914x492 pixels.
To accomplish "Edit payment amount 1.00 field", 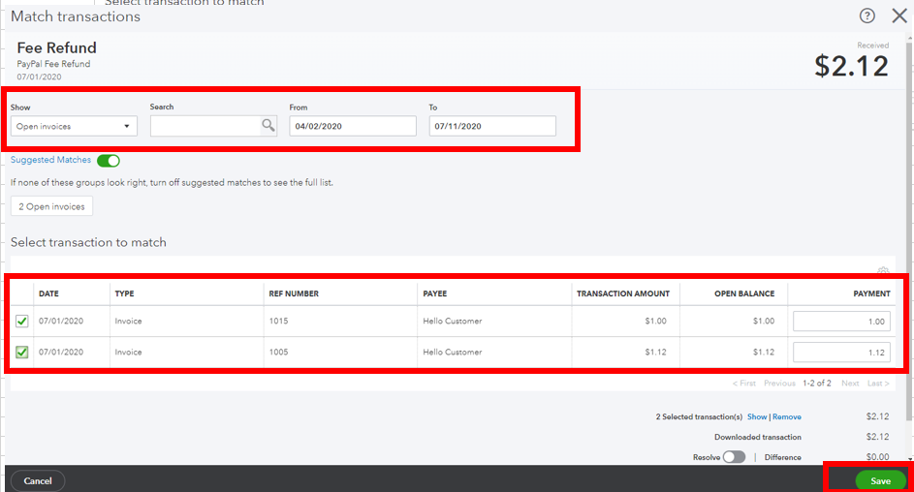I will point(841,322).
